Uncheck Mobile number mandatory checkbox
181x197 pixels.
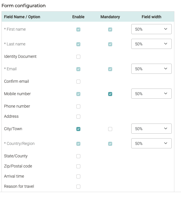[110, 94]
